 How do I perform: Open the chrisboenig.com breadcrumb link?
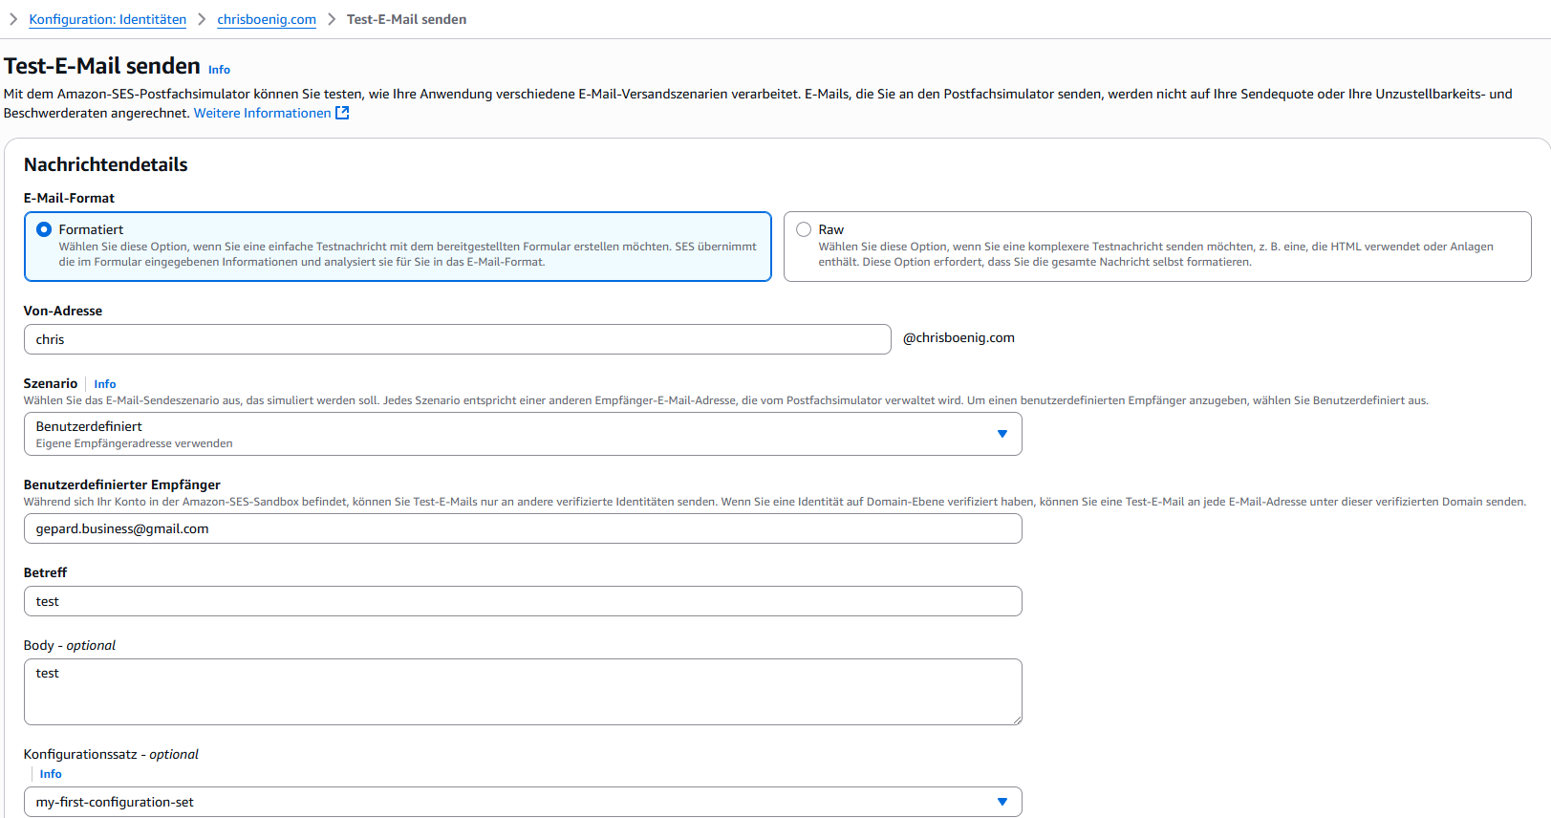[x=267, y=19]
